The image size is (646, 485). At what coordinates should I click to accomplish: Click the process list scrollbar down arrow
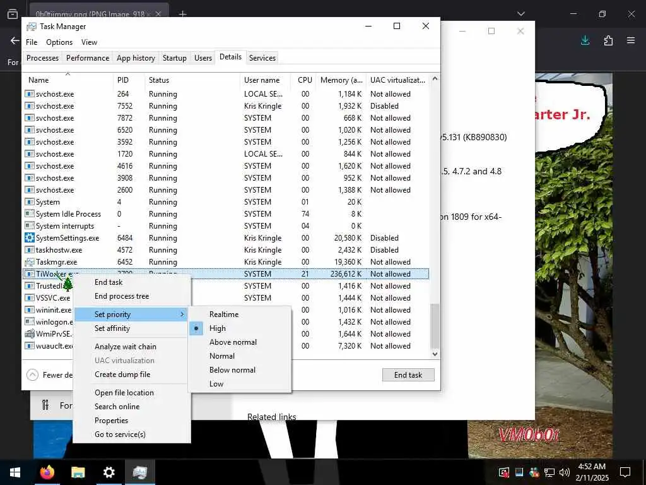point(435,354)
